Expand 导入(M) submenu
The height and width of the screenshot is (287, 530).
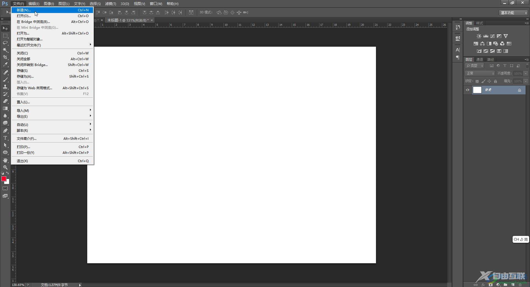pyautogui.click(x=52, y=110)
